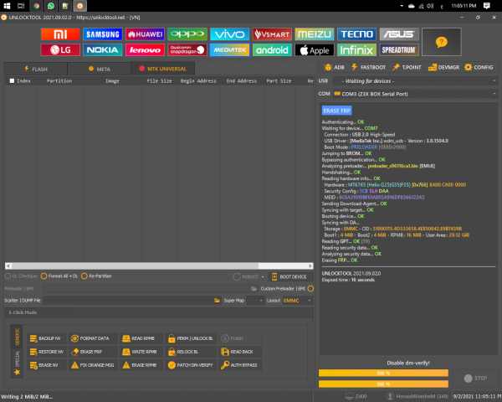This screenshot has width=502, height=402.
Task: Click FIX ORANGE MSG button
Action: click(x=93, y=365)
